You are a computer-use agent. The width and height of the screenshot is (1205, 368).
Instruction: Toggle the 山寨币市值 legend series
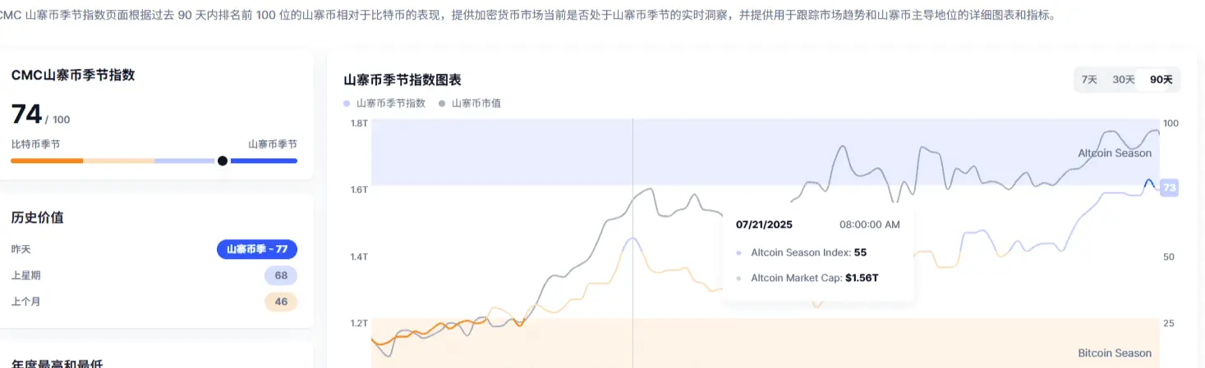[x=471, y=103]
